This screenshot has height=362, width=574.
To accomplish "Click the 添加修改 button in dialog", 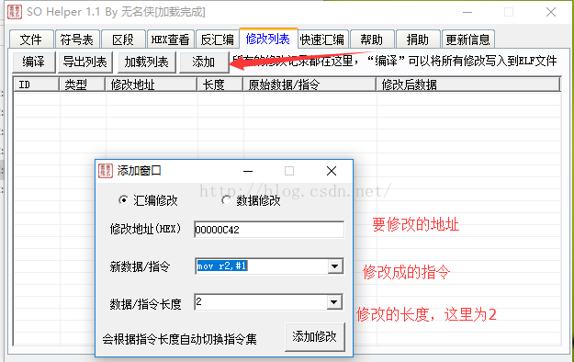I will point(314,336).
